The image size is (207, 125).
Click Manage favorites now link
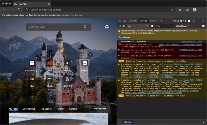click(x=72, y=15)
